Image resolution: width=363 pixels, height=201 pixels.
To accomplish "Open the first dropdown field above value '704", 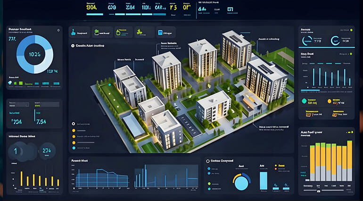I will [19, 105].
